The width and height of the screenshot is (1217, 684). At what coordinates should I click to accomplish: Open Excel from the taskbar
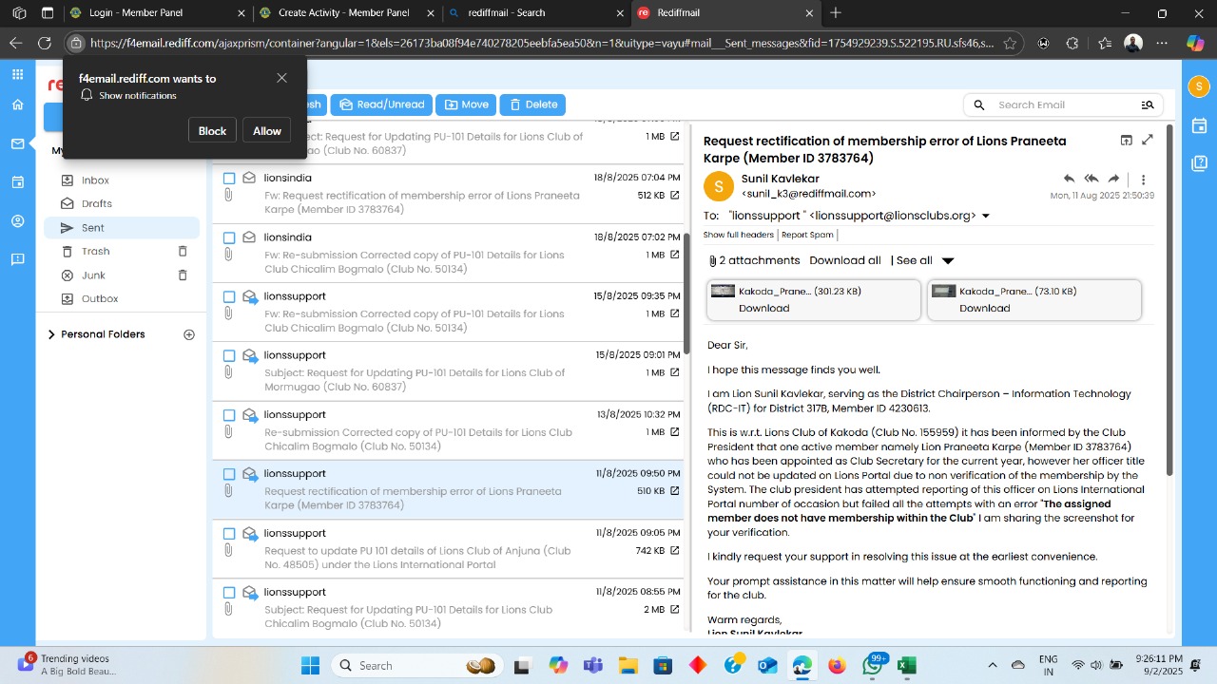tap(906, 665)
